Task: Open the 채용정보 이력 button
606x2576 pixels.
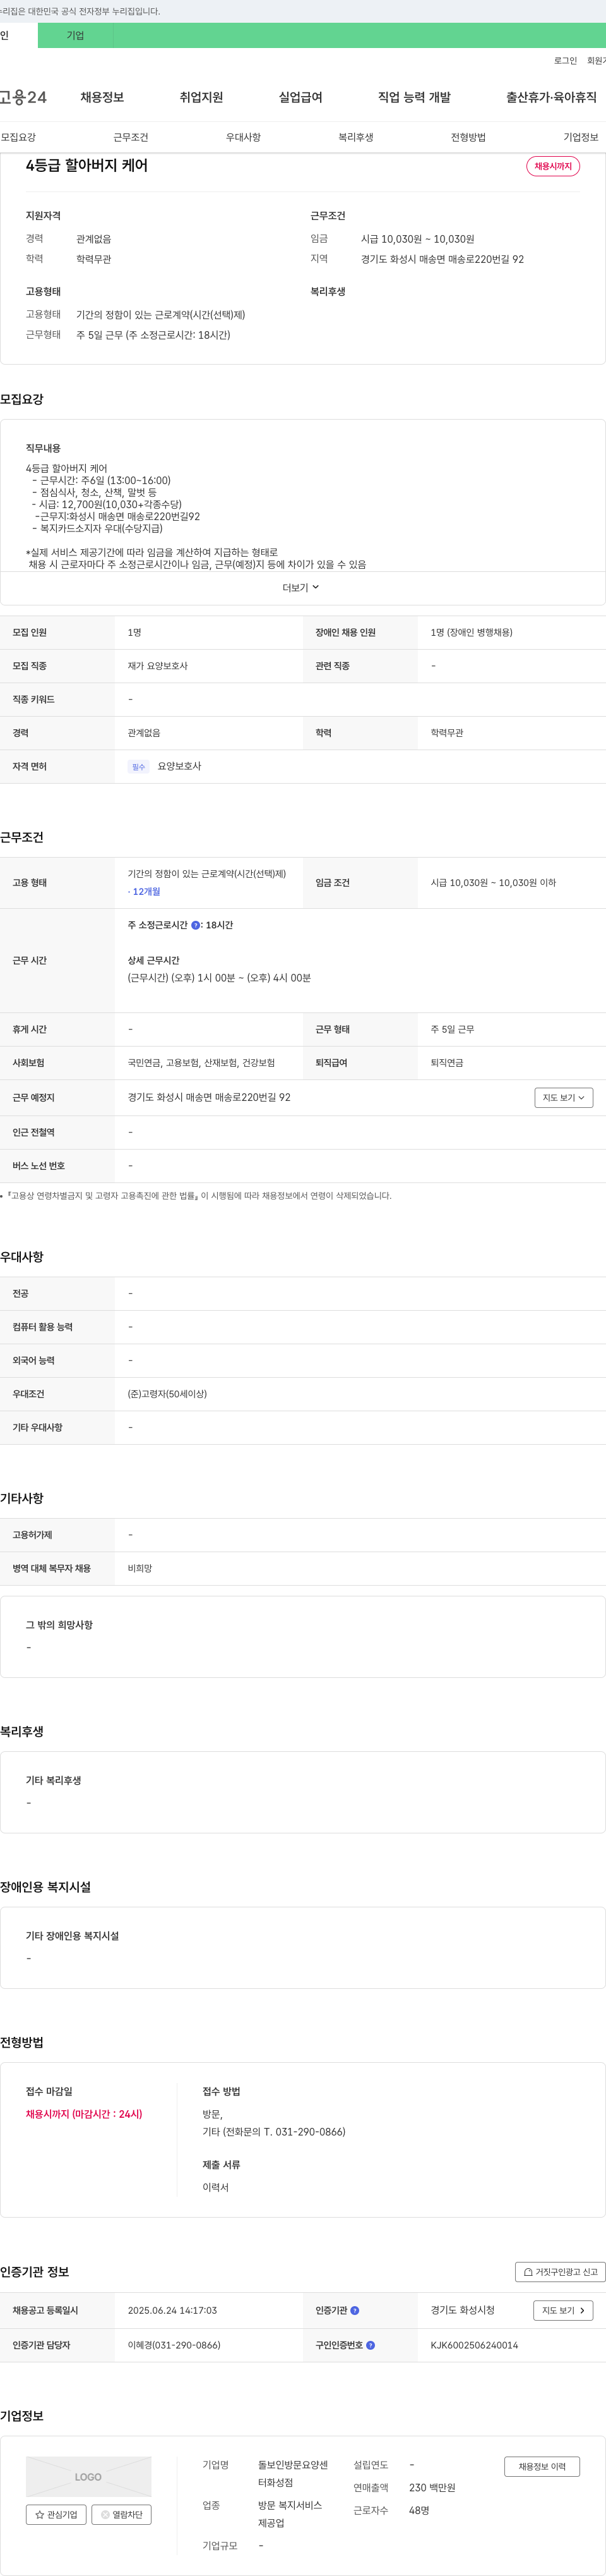Action: coord(542,2467)
